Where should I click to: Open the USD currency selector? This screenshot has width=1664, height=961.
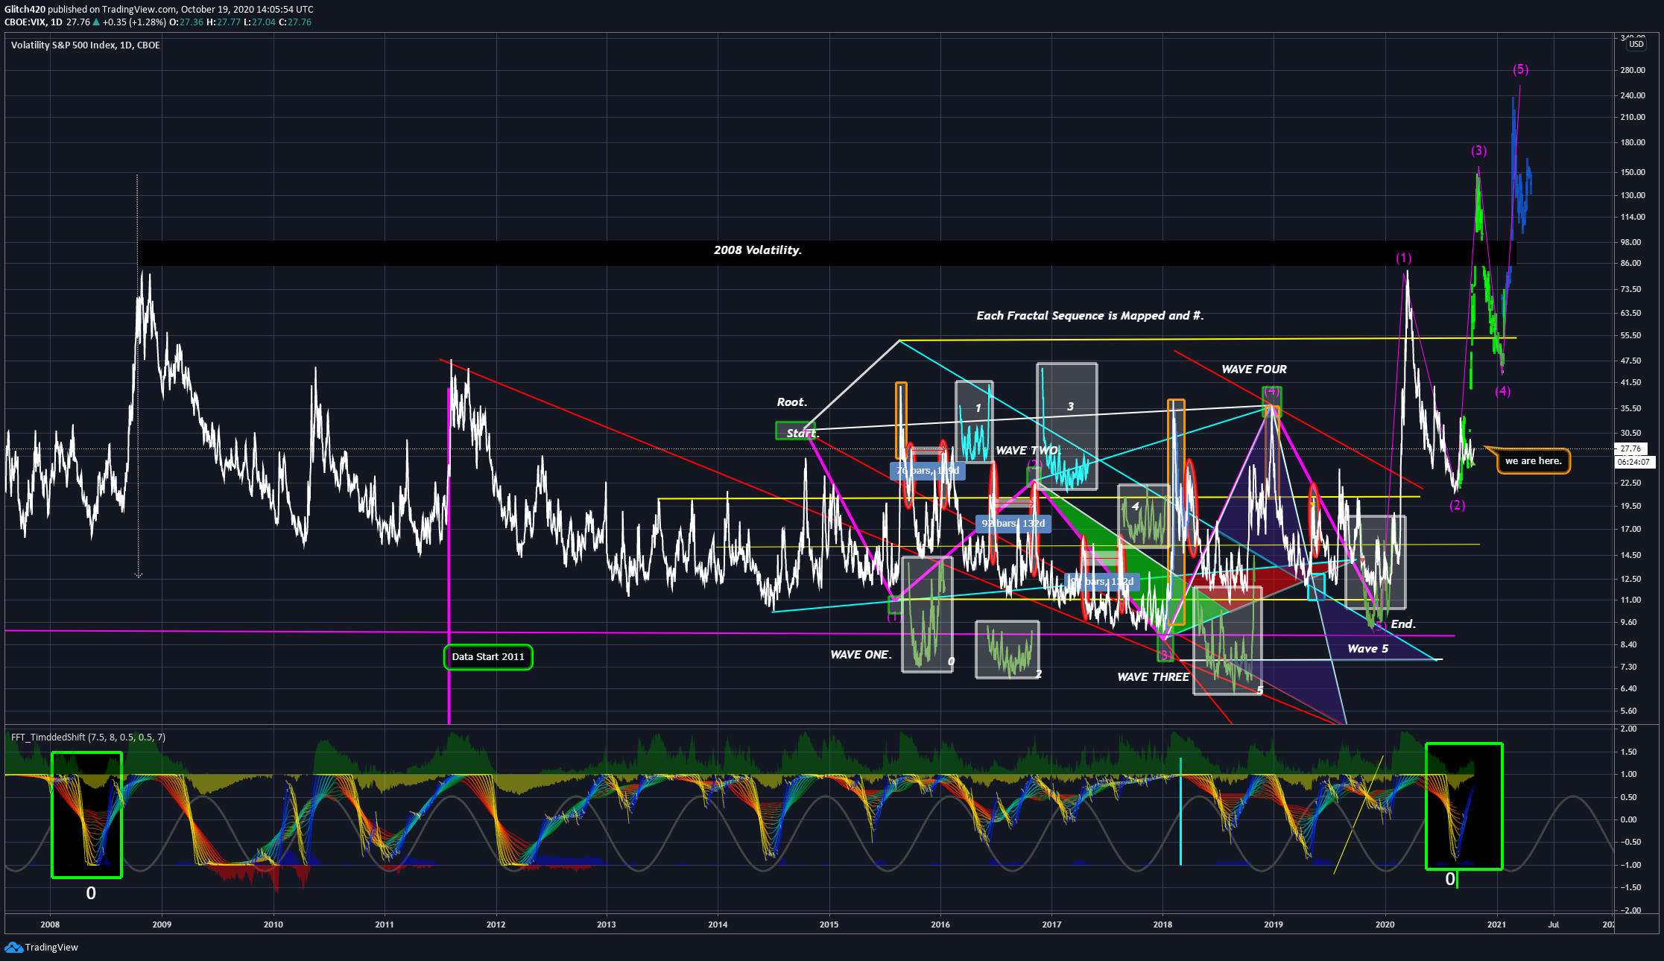(1636, 44)
